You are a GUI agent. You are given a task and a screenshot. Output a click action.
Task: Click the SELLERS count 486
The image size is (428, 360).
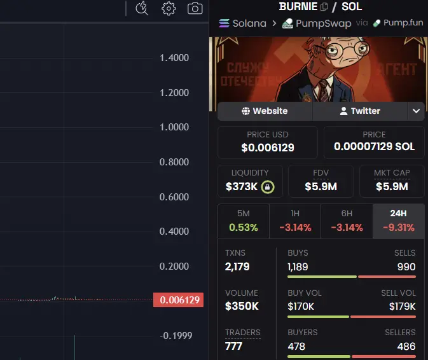click(406, 347)
